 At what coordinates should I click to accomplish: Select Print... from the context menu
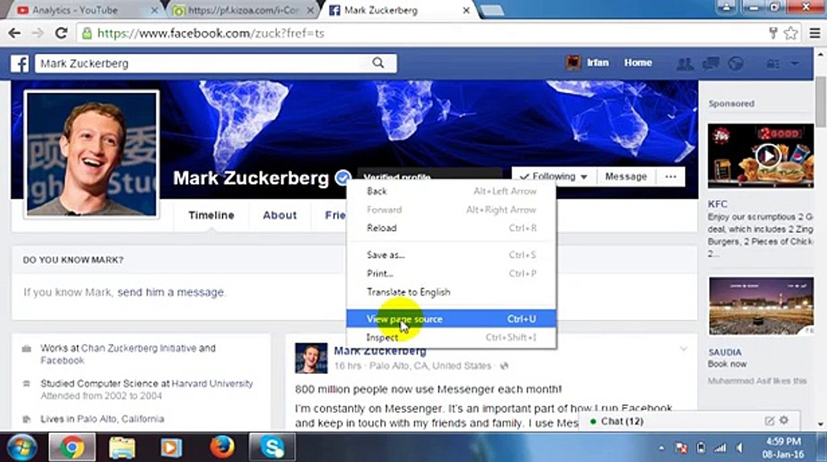tap(451, 273)
